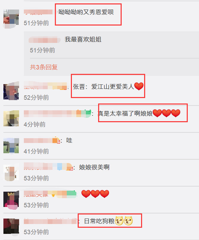The width and height of the screenshot is (199, 240).
Task: Open avatar of the 日常吃狗粮 commenter
Action: (11, 226)
